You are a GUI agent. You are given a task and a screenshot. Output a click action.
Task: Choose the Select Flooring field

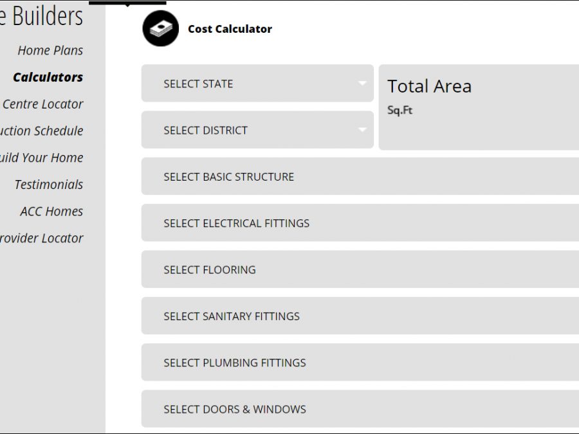click(360, 269)
